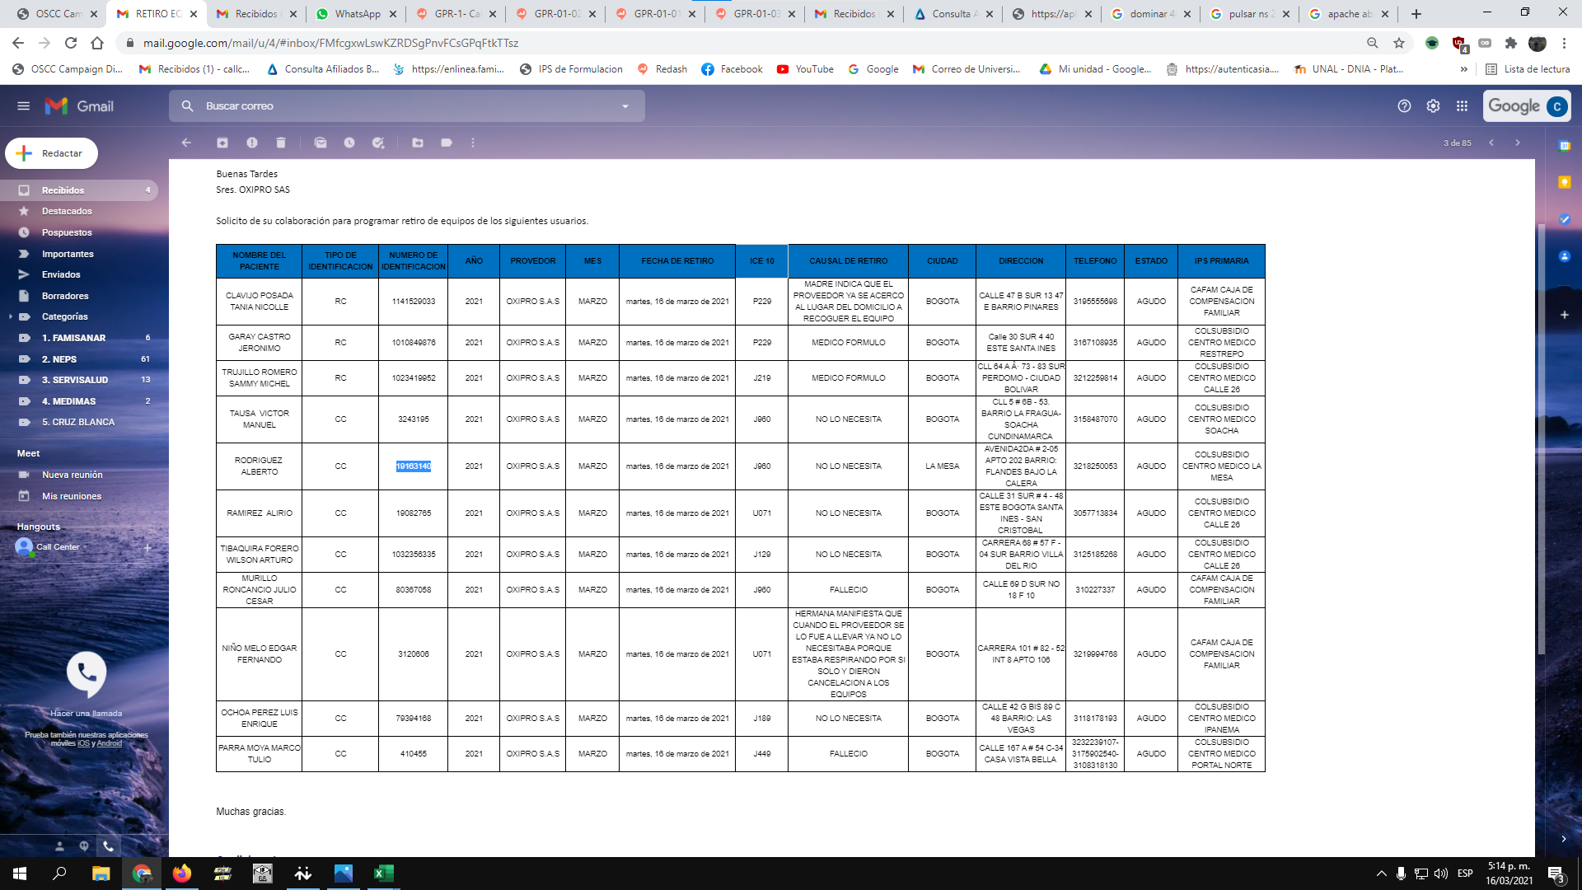
Task: Open the Redash bookmark
Action: pos(662,69)
